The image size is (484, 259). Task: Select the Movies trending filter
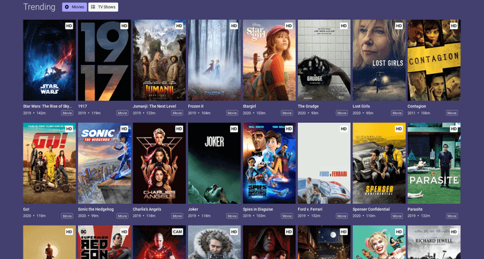75,7
